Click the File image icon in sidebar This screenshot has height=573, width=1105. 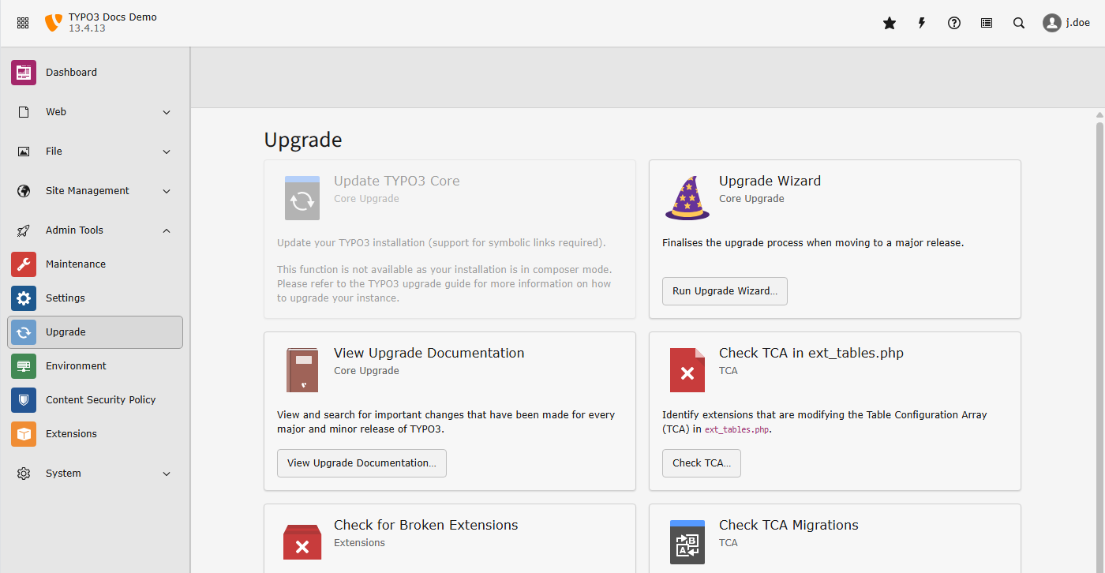[24, 152]
